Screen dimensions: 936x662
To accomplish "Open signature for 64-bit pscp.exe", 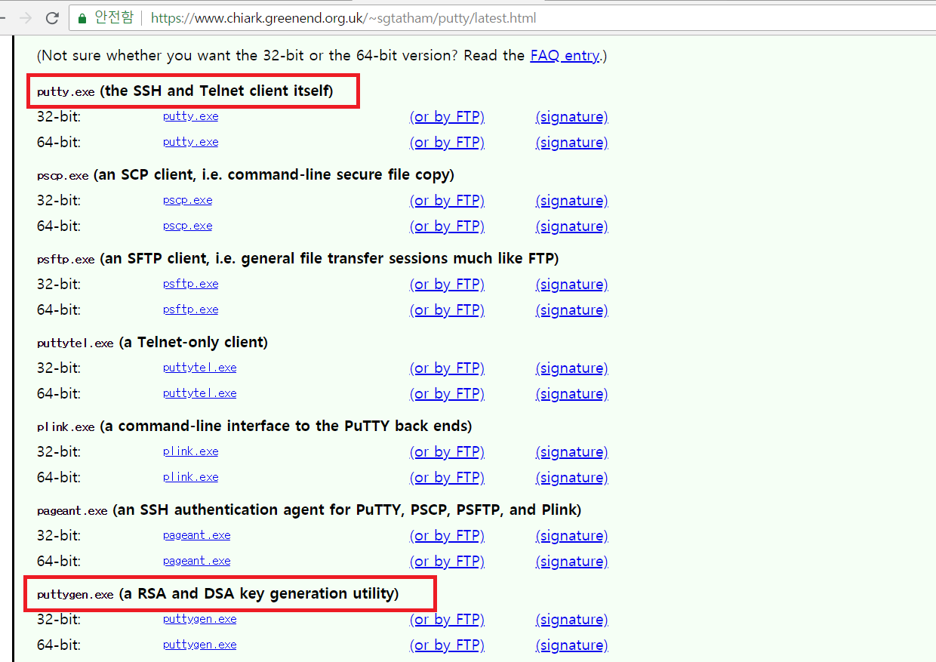I will [571, 226].
